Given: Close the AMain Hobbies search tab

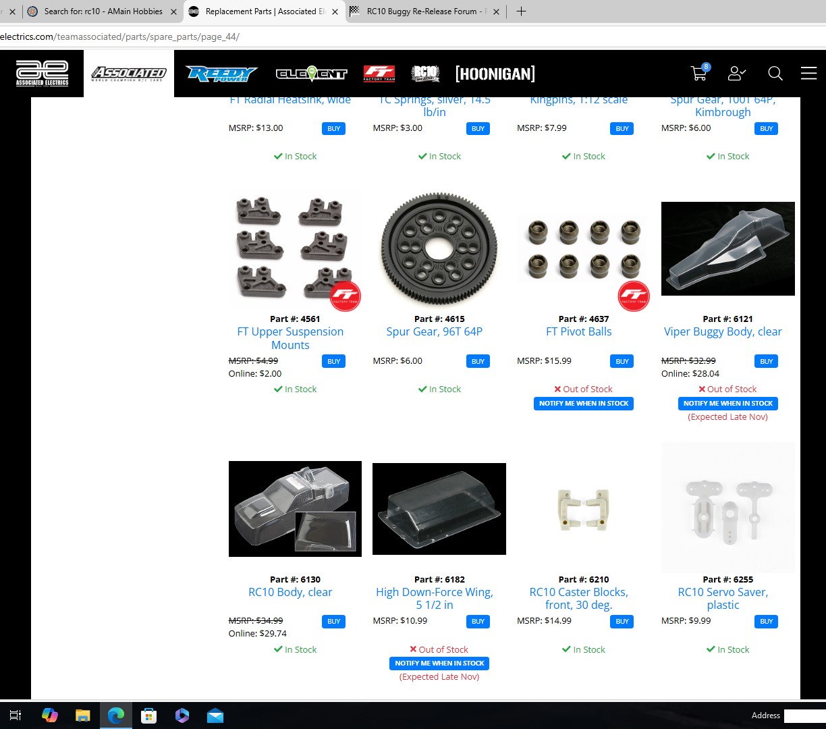Looking at the screenshot, I should pyautogui.click(x=173, y=11).
